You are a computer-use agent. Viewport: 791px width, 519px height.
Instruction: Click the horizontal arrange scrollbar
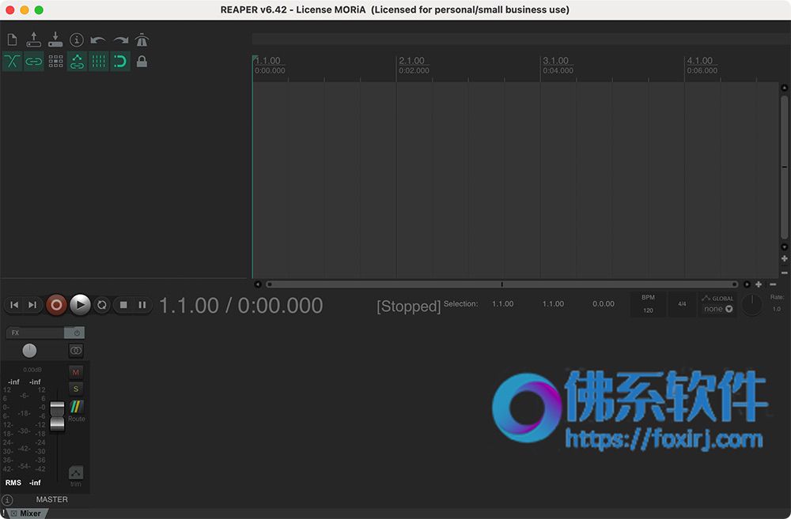[x=502, y=284]
